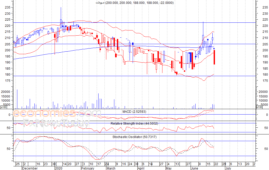This screenshot has width=269, height=170.
Task: Select the April month label
Action: click(141, 168)
